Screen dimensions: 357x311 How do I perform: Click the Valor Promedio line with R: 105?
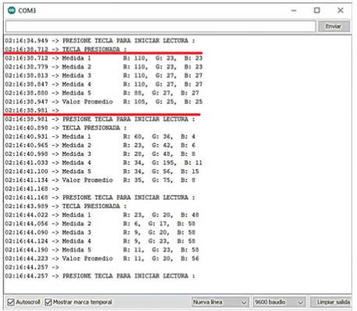[104, 102]
